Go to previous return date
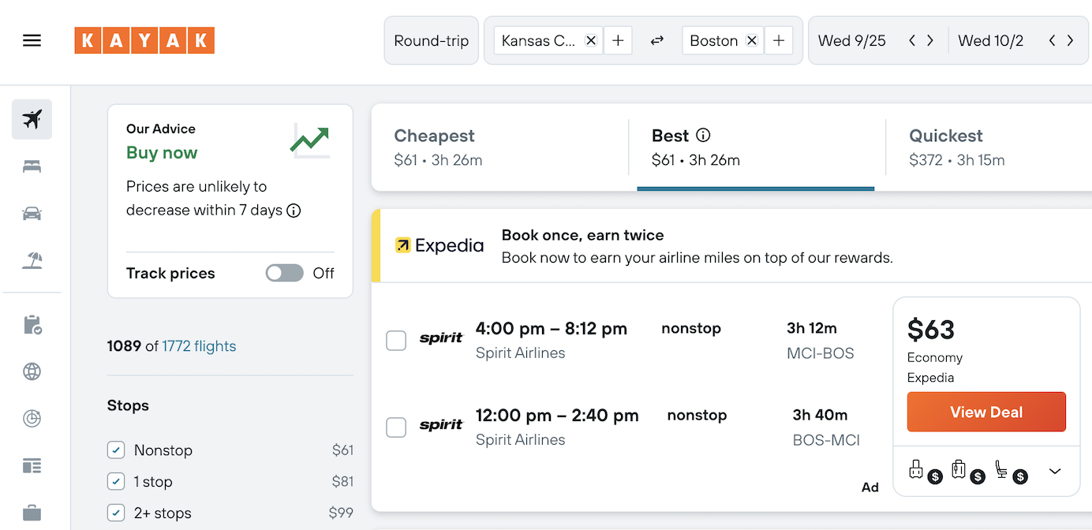Screen dimensions: 1092x530 1052,40
